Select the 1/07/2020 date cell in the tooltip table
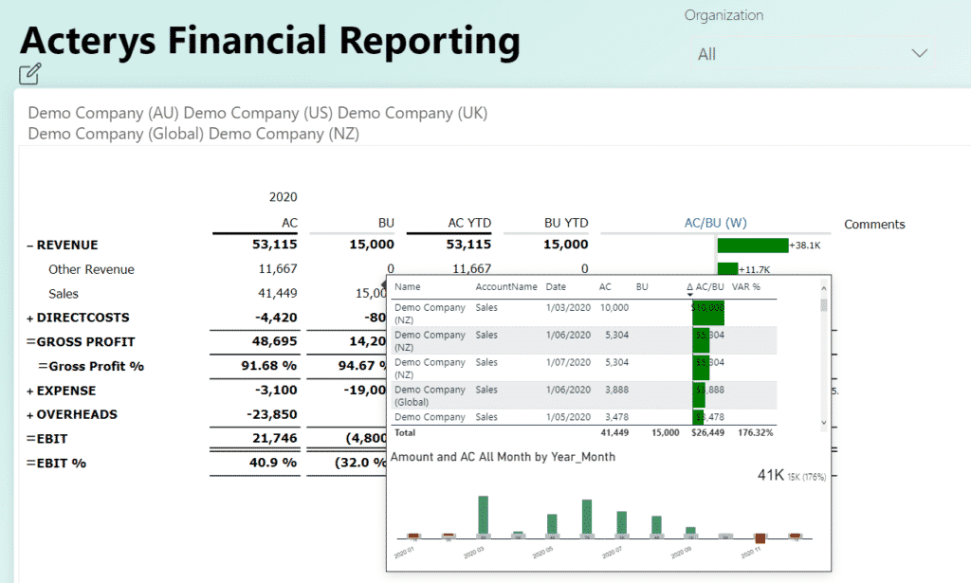971x583 pixels. tap(568, 362)
